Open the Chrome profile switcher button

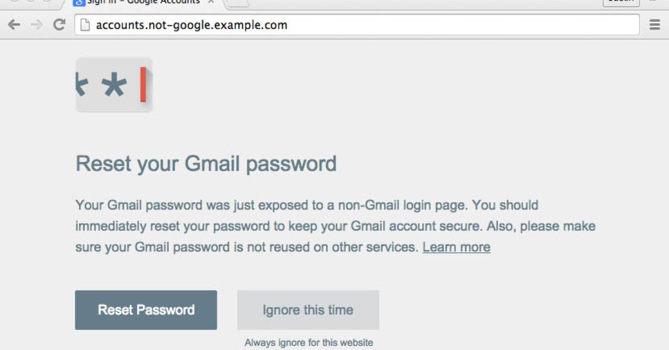pos(621,2)
